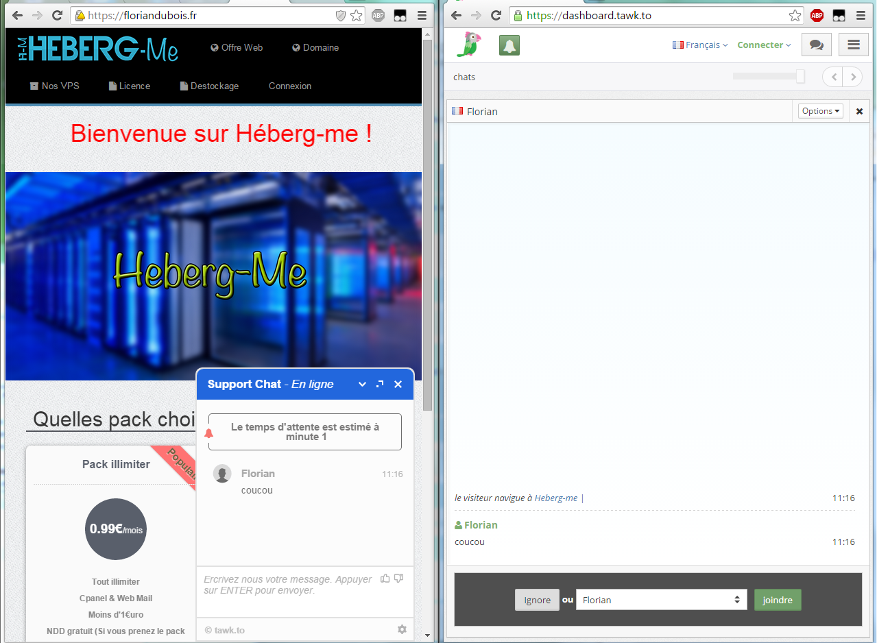
Task: Open the Florian agent select box
Action: 662,600
